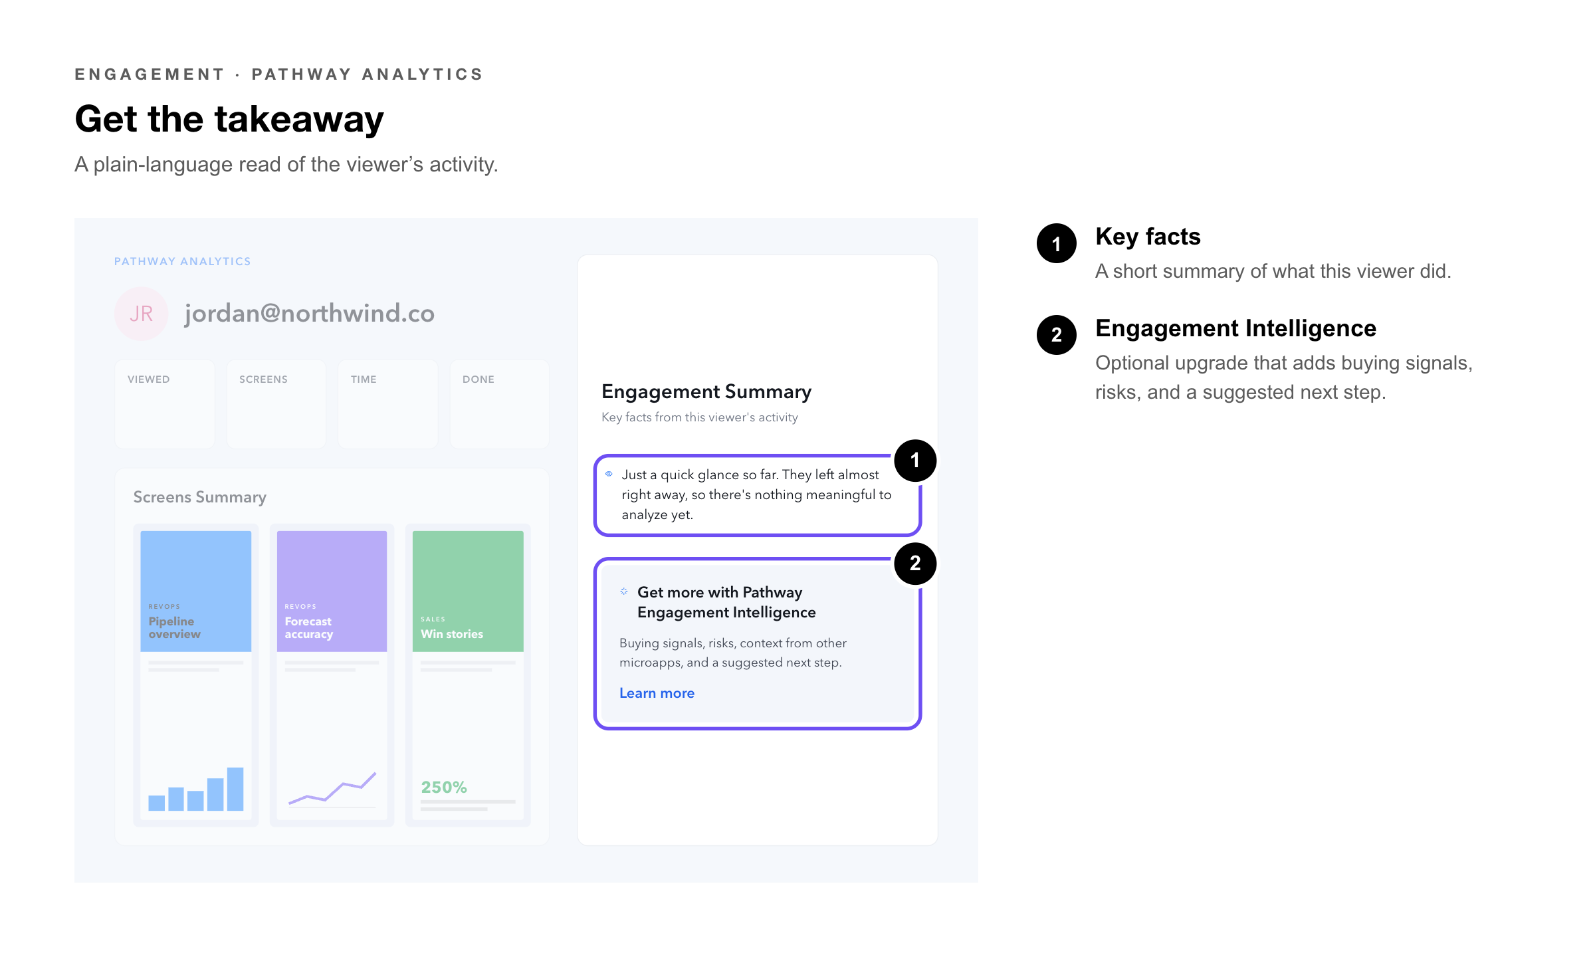Click 'ENGAGEMENT · PATHWAY ANALYTICS' eyebrow text

279,74
